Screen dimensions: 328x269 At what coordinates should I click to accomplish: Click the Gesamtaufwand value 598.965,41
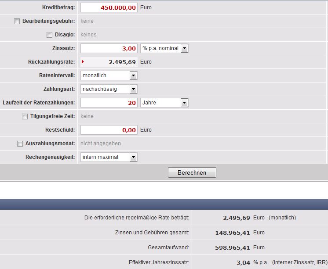pyautogui.click(x=233, y=247)
